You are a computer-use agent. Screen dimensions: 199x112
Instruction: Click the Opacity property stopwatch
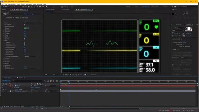point(5,67)
